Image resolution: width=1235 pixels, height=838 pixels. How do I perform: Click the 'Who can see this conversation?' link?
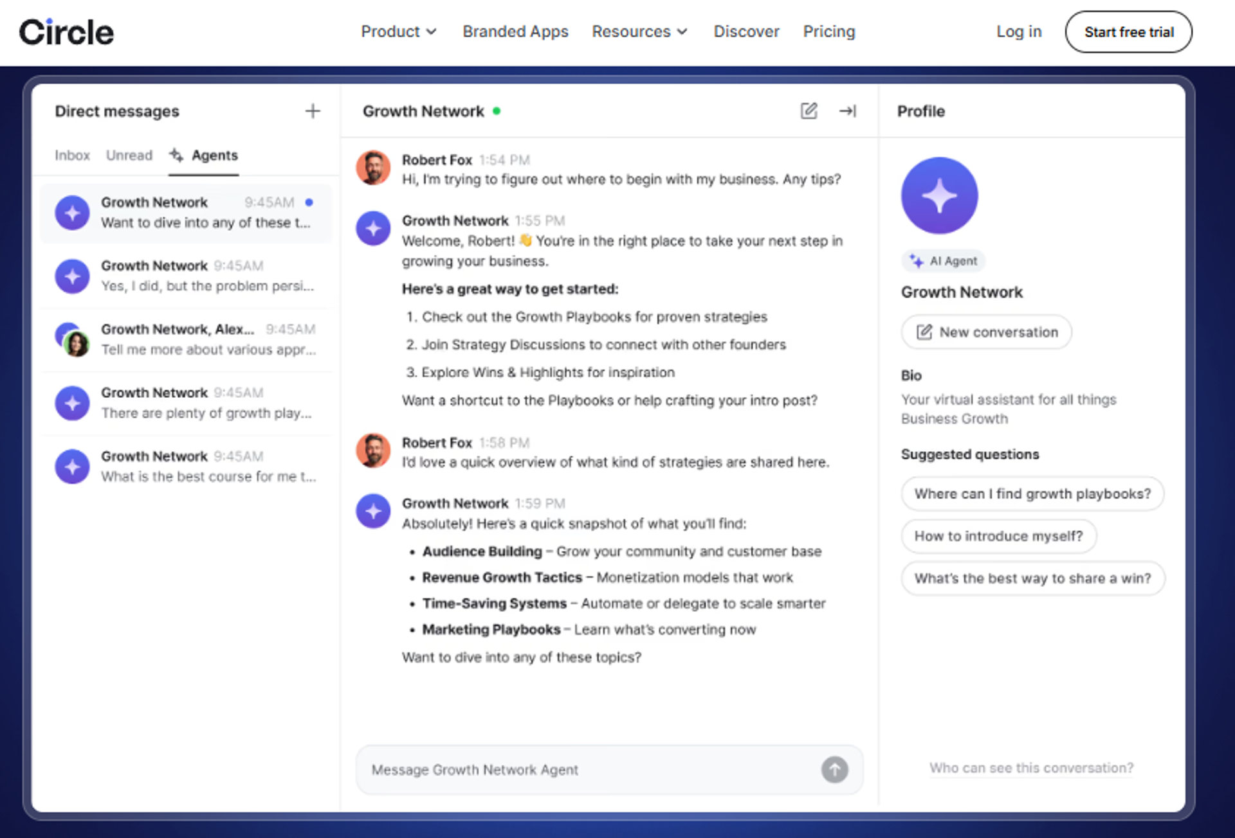[x=1031, y=768]
